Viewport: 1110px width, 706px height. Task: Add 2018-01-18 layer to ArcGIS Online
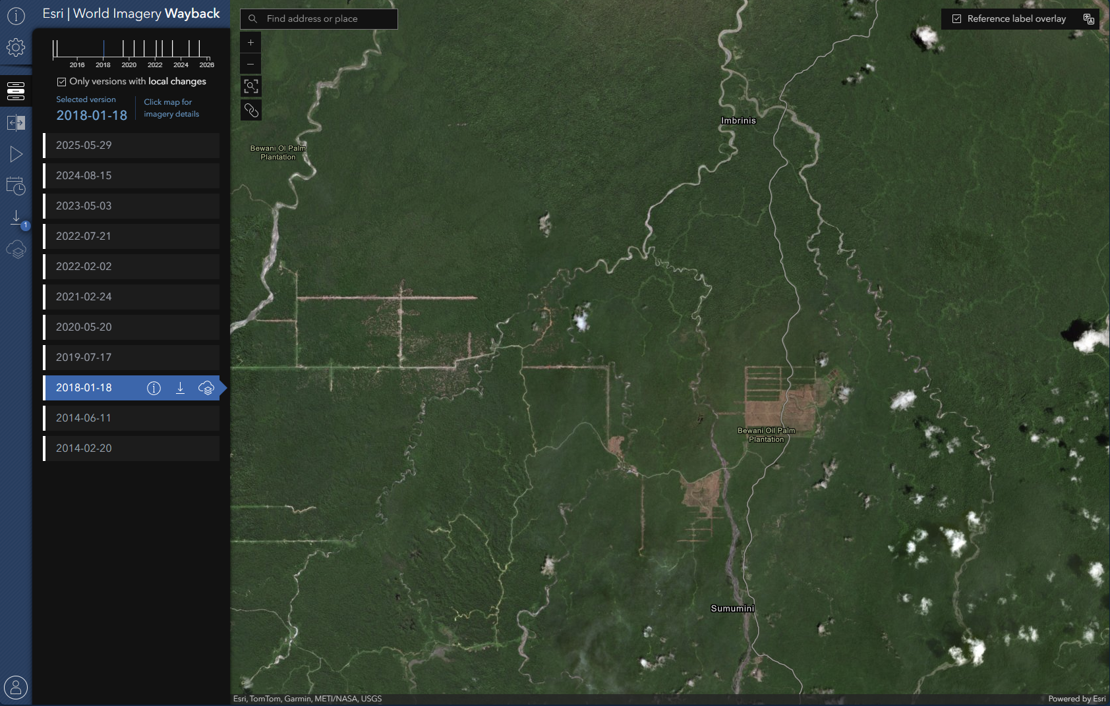coord(207,388)
